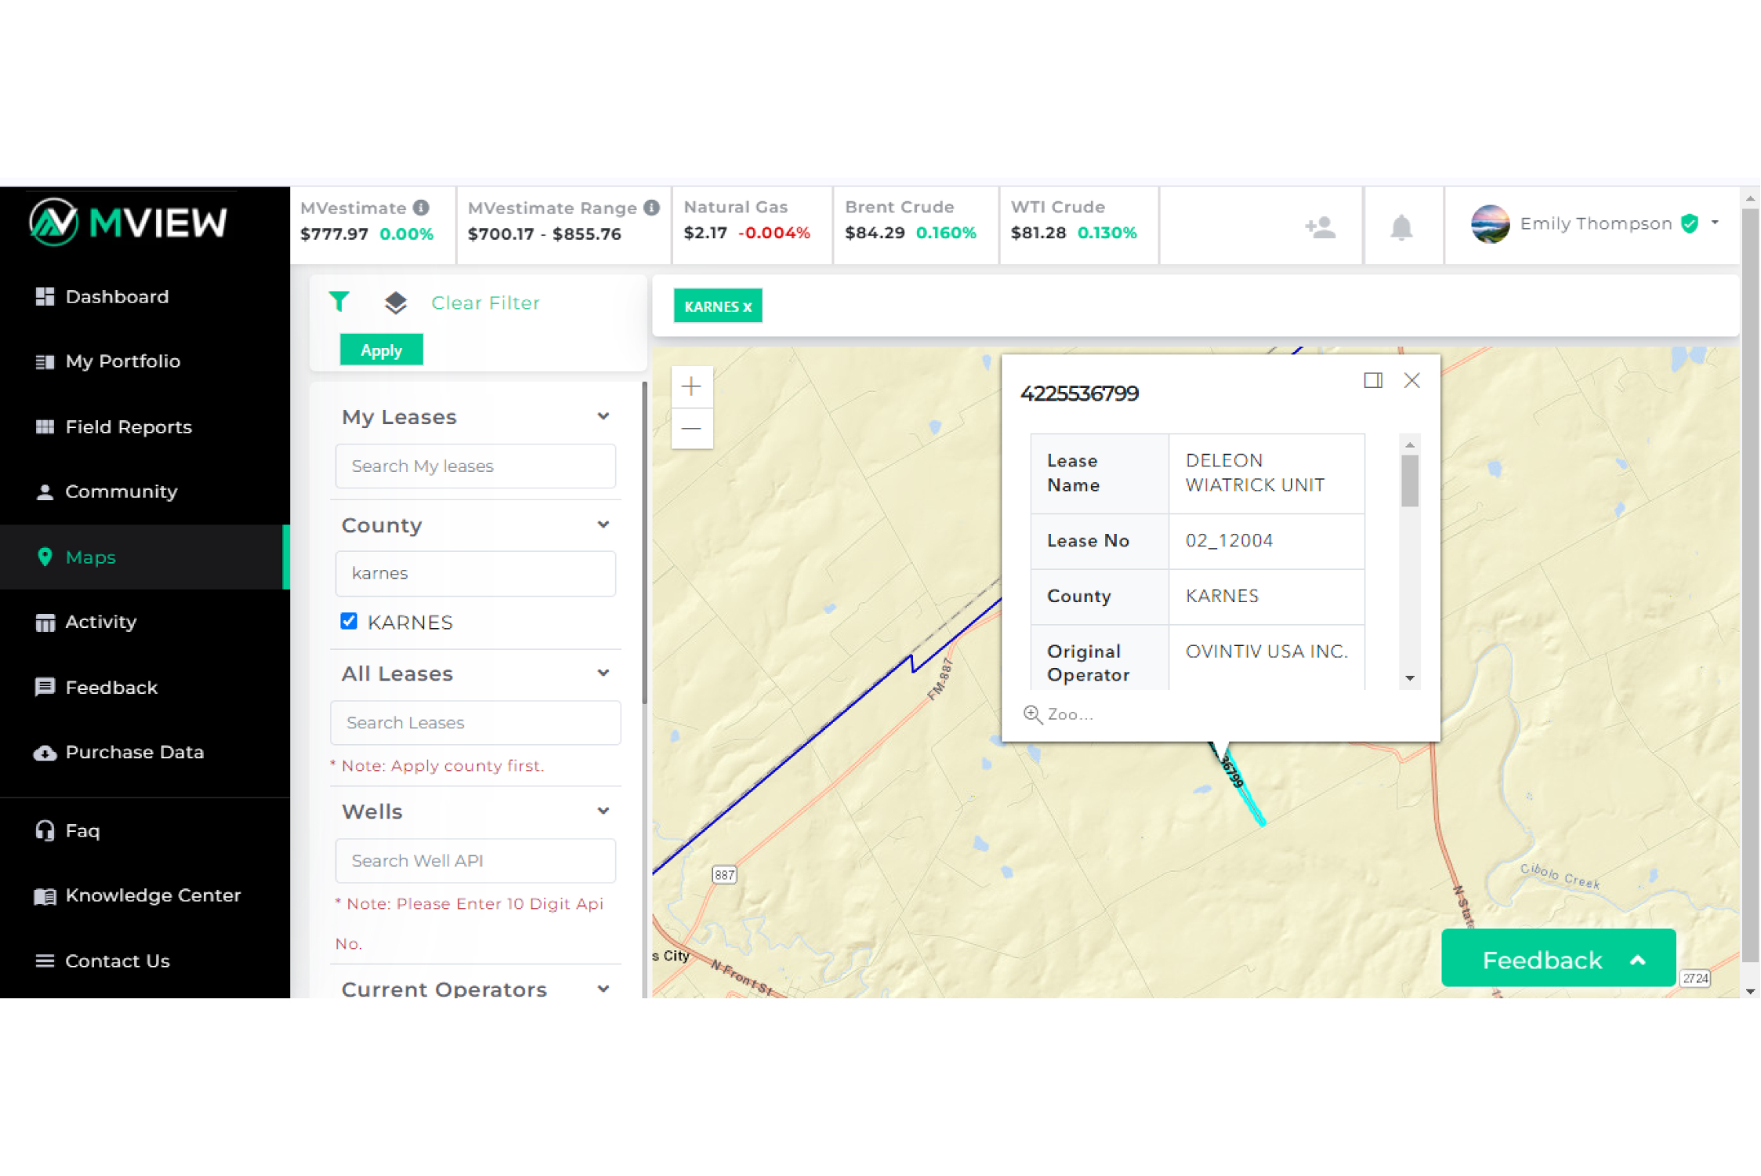This screenshot has height=1176, width=1761.
Task: Click the filter funnel icon
Action: coord(339,302)
